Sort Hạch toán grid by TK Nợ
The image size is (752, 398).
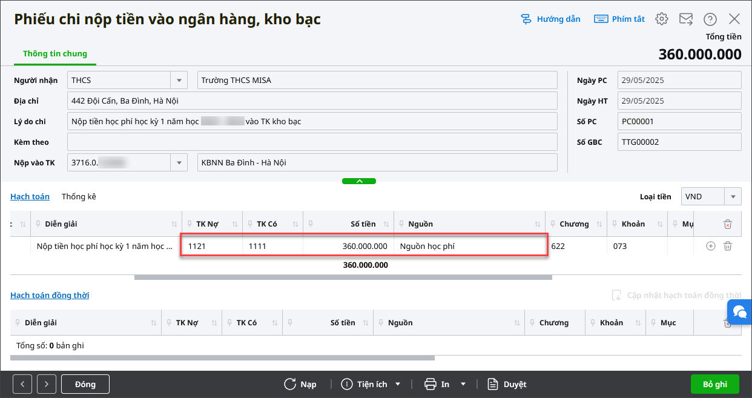(236, 224)
